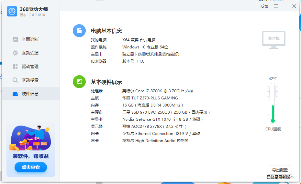Screen dimensions: 301x184
Task: Select X64 兼容 台式电脑 value
Action: point(139,40)
